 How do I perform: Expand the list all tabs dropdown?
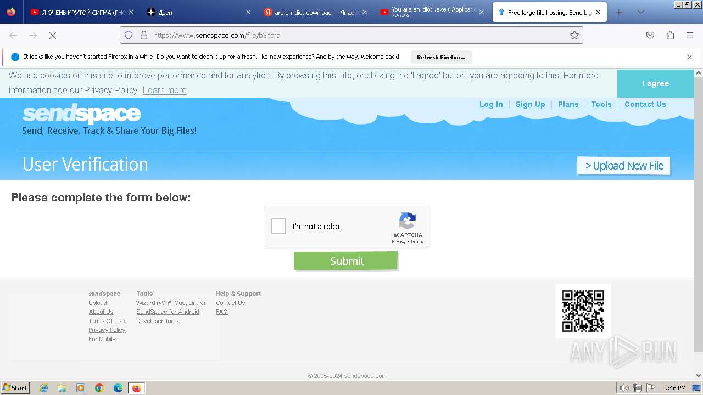640,12
